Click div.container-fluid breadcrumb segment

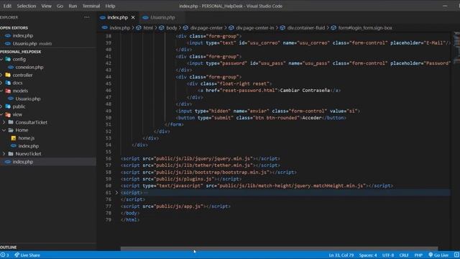point(306,28)
